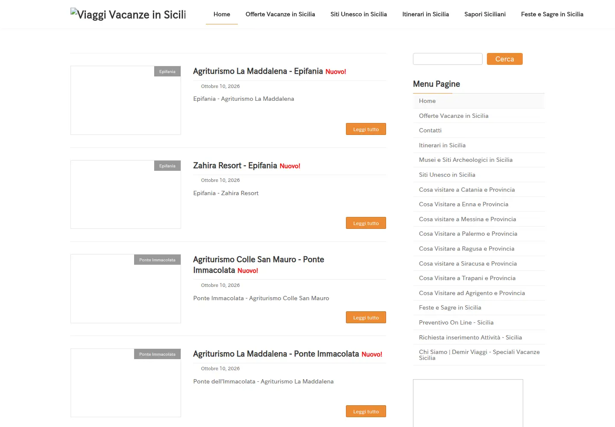Click Leggi tutto for Zahira Resort post
615x427 pixels.
click(366, 223)
